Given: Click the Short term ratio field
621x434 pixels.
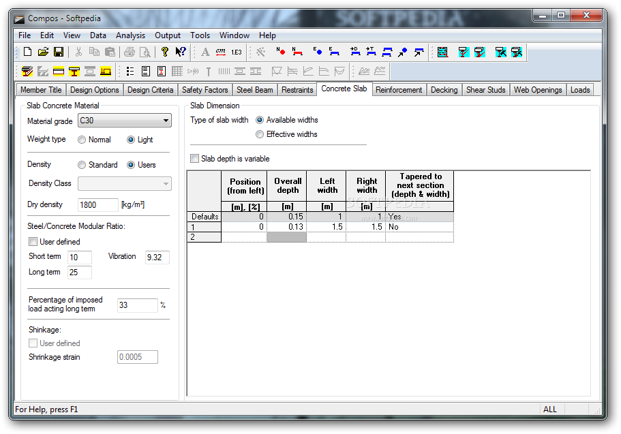Looking at the screenshot, I should coord(80,258).
